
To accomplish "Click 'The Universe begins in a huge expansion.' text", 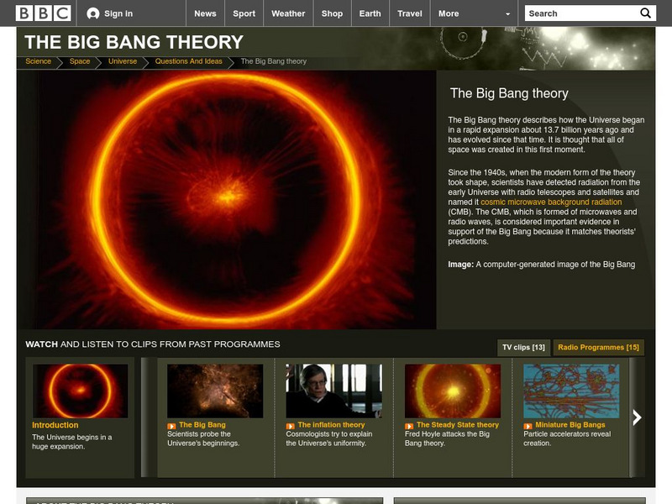I will [72, 442].
